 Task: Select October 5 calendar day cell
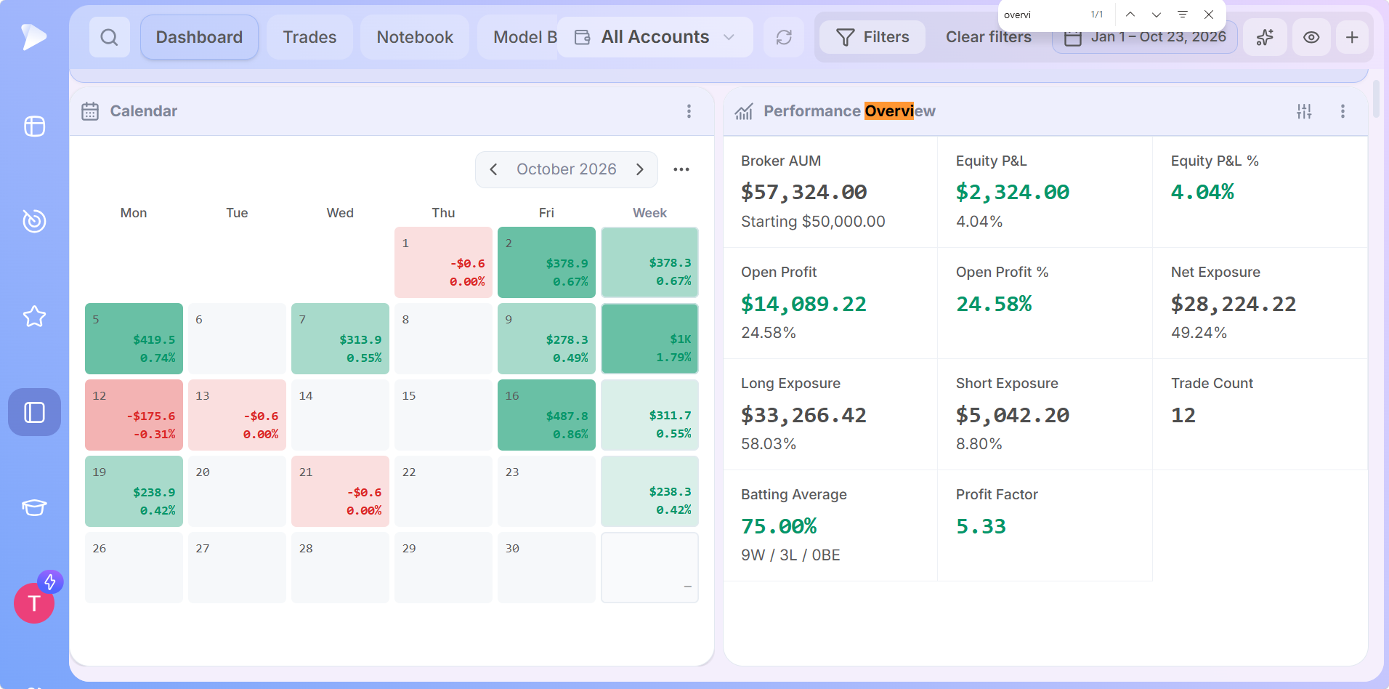tap(134, 339)
